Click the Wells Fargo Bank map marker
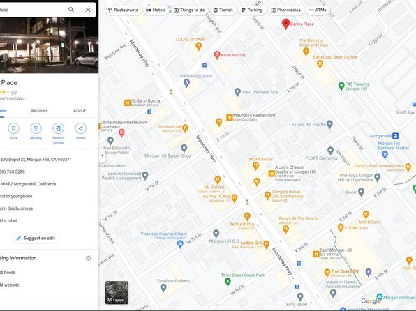The image size is (416, 311). 187,83
